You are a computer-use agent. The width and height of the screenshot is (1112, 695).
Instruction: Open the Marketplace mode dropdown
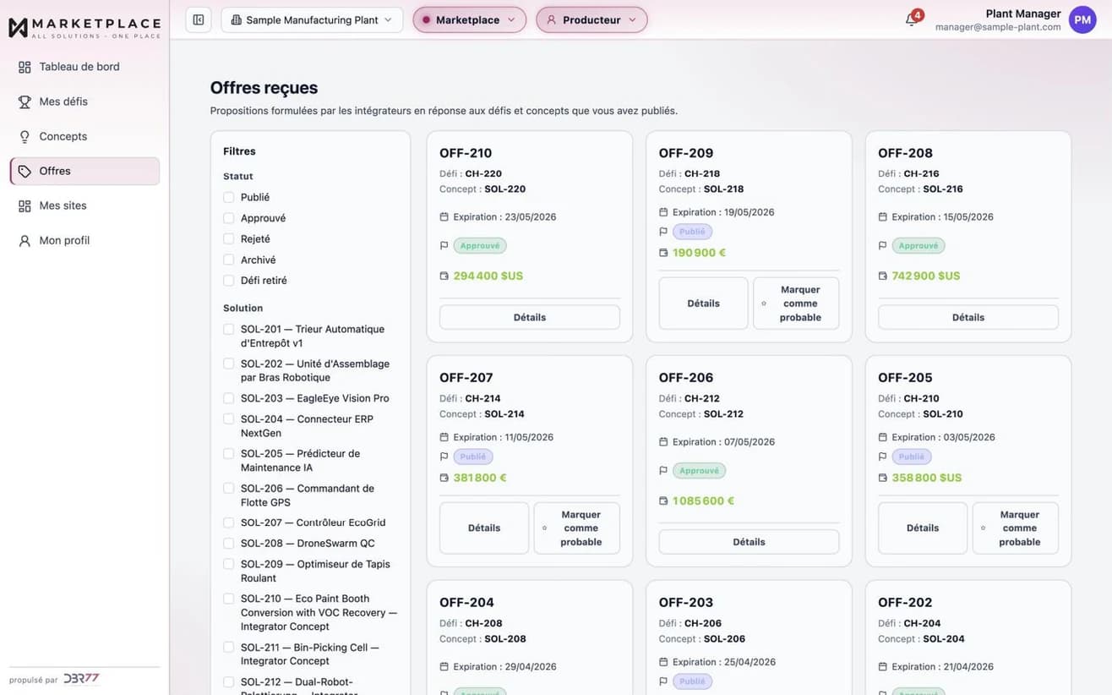pyautogui.click(x=469, y=19)
